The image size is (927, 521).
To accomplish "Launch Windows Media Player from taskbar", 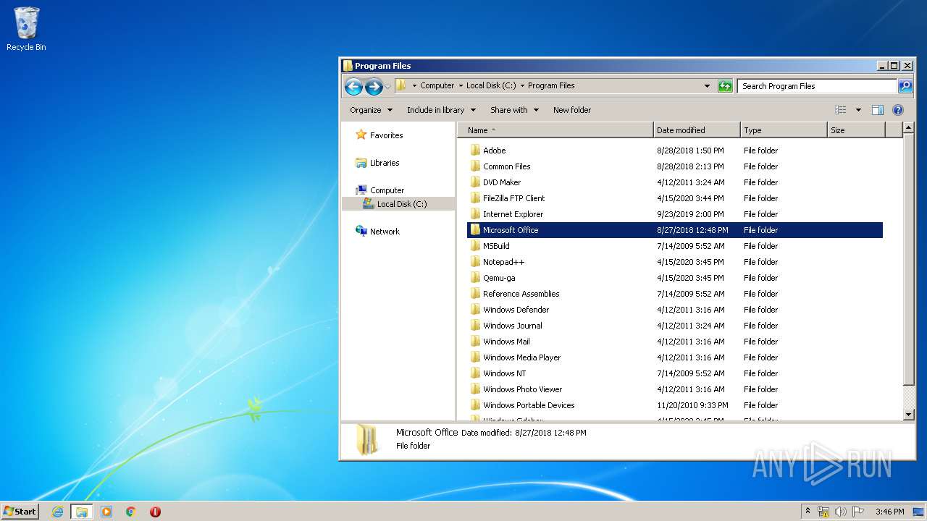I will pos(106,512).
